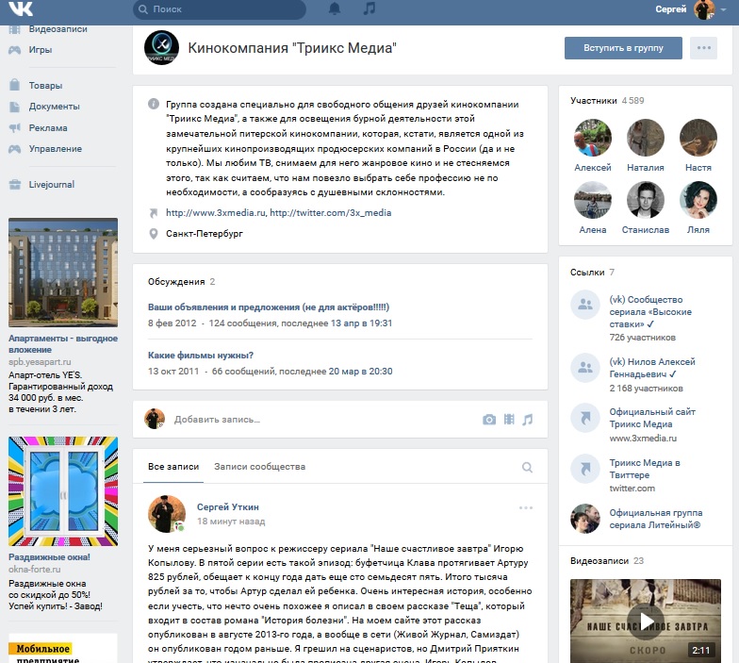Click the Игры gamepad icon
The height and width of the screenshot is (663, 739).
(15, 49)
